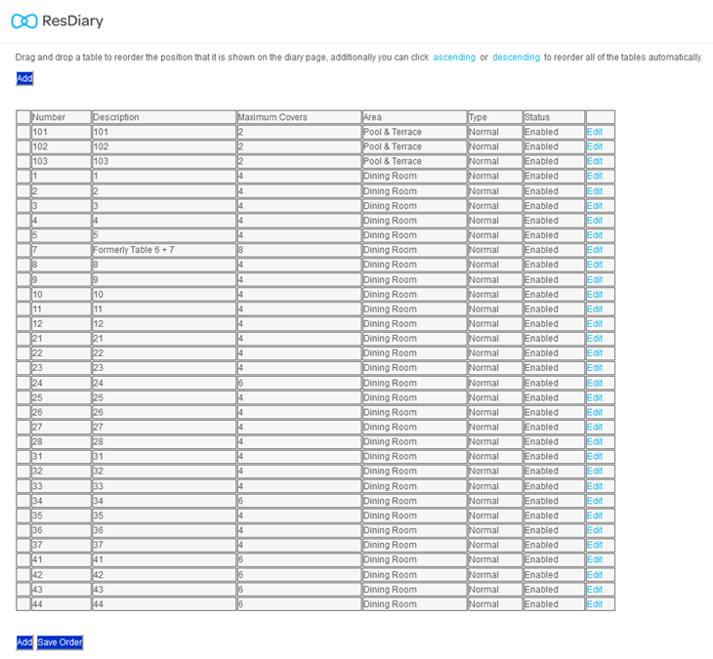
Task: Edit table 24
Action: pyautogui.click(x=594, y=383)
